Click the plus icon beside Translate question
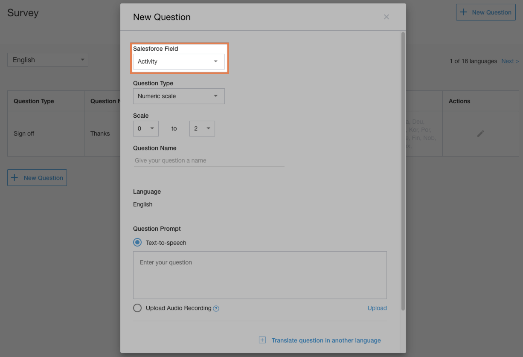This screenshot has width=523, height=357. click(262, 340)
